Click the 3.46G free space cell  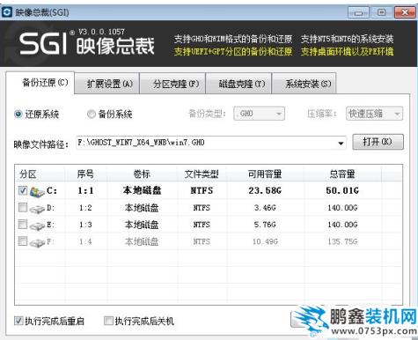(x=265, y=208)
